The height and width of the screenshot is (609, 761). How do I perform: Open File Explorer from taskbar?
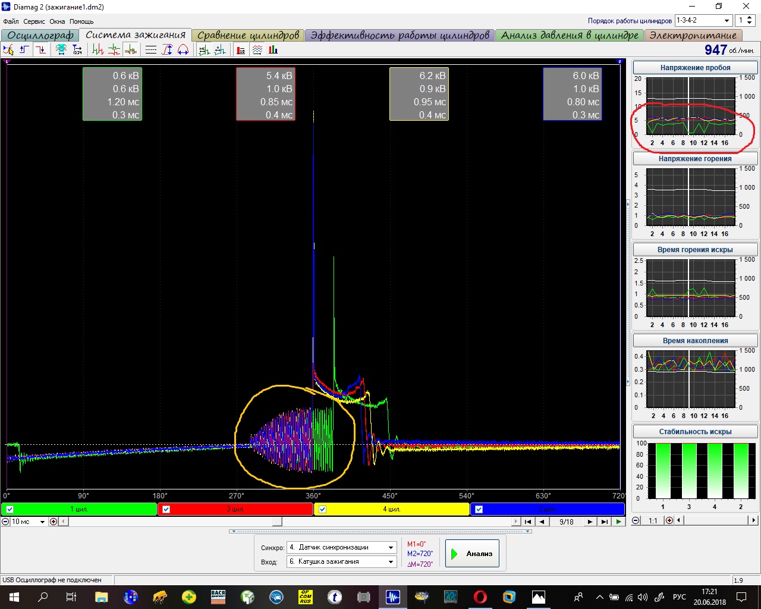coord(101,597)
